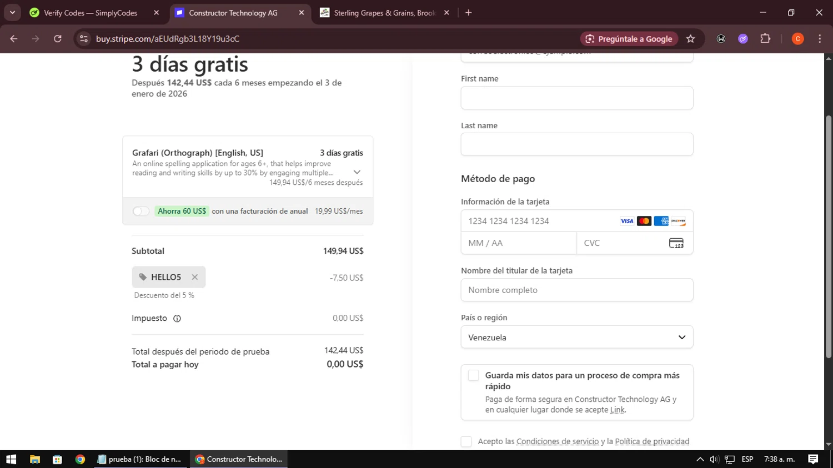Click the Mastercard logo
The image size is (833, 468).
[644, 221]
